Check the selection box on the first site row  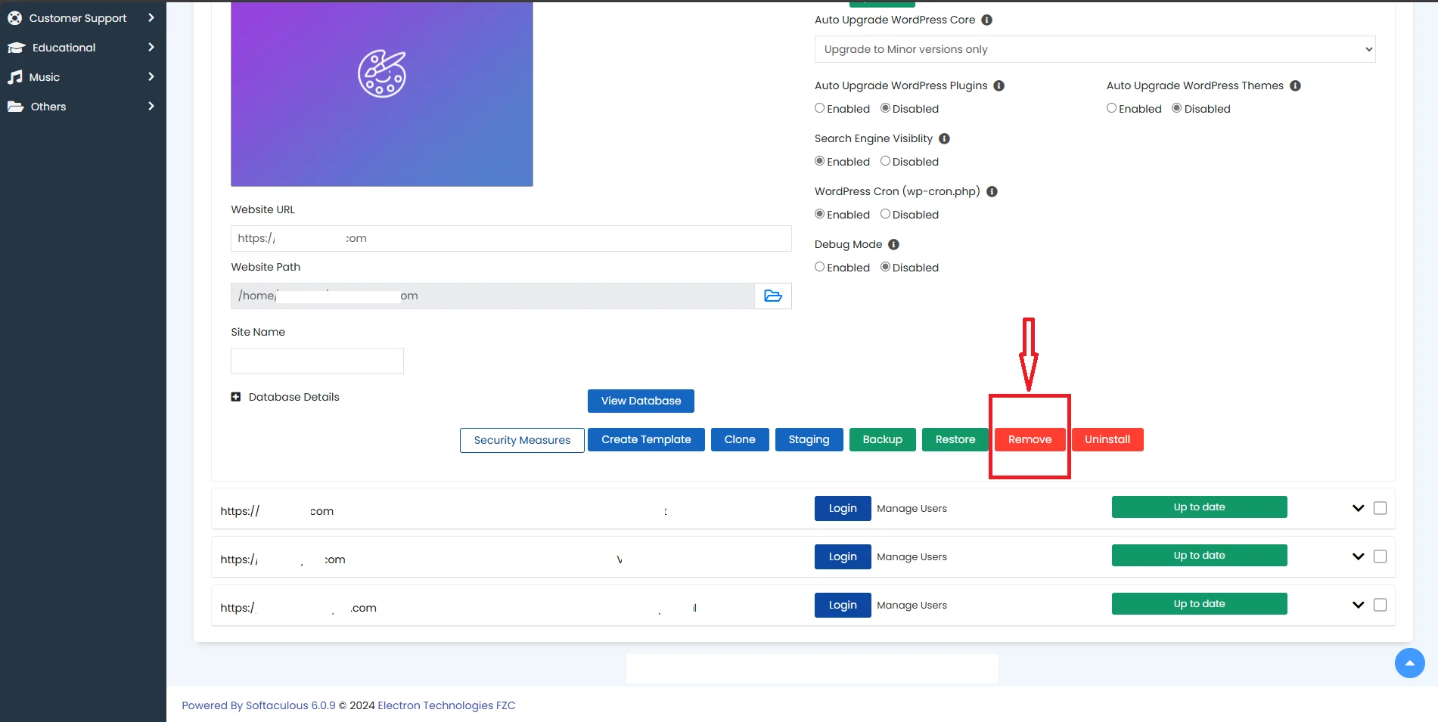(x=1380, y=508)
